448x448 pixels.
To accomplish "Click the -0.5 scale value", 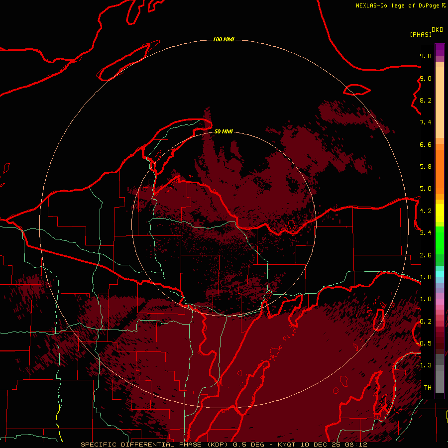I will 424,343.
